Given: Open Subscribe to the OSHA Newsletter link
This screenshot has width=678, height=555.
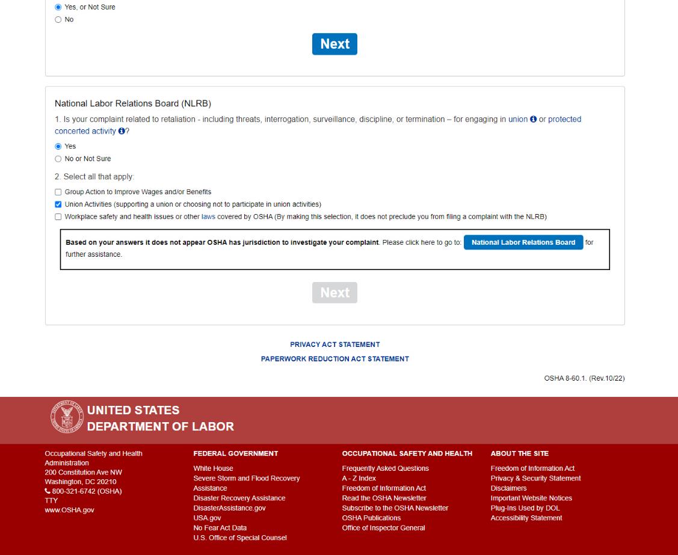Looking at the screenshot, I should click(x=395, y=508).
